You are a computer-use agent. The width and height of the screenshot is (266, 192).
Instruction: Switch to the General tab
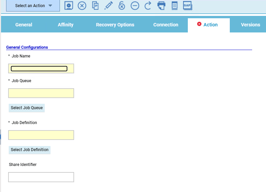point(24,25)
